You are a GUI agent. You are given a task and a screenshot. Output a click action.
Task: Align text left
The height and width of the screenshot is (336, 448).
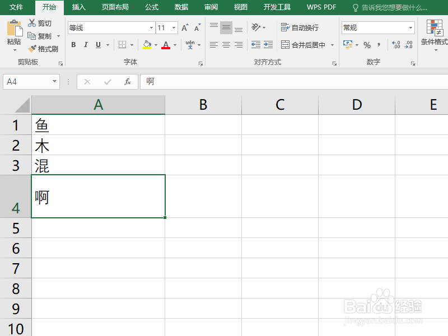point(214,45)
